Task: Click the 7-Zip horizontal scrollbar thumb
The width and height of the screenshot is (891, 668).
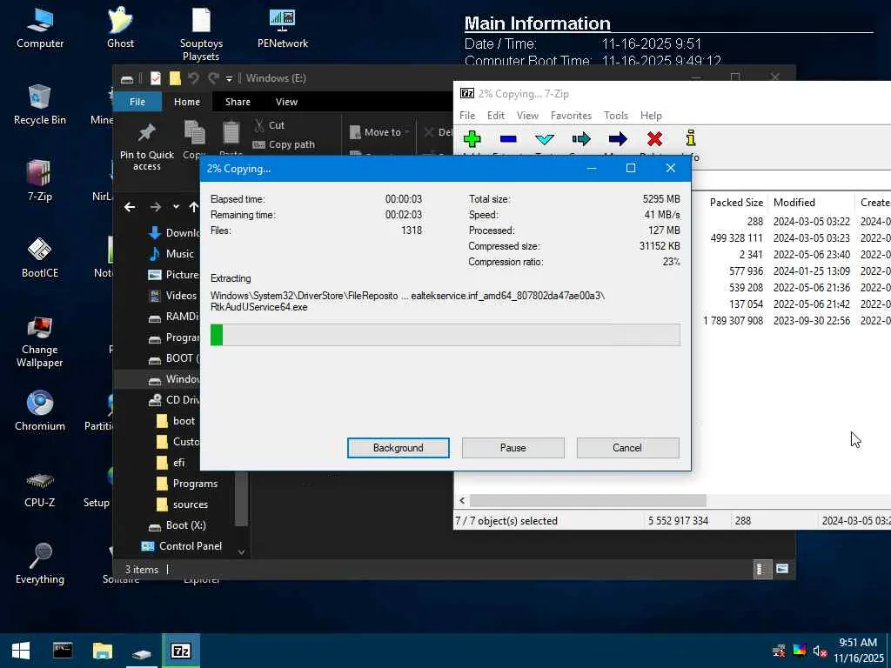Action: click(587, 500)
